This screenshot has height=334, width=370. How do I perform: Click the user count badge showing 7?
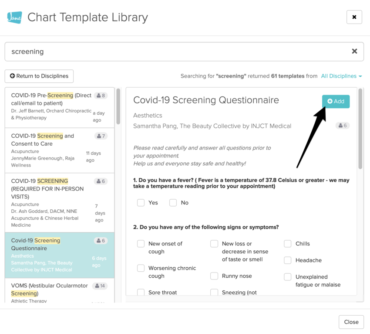point(101,136)
